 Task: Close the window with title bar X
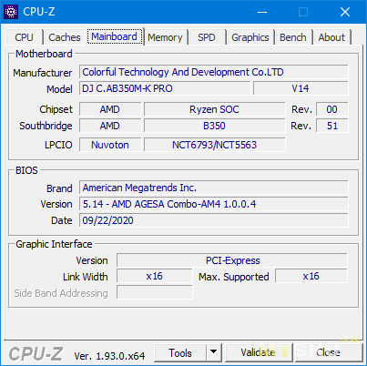(x=345, y=12)
